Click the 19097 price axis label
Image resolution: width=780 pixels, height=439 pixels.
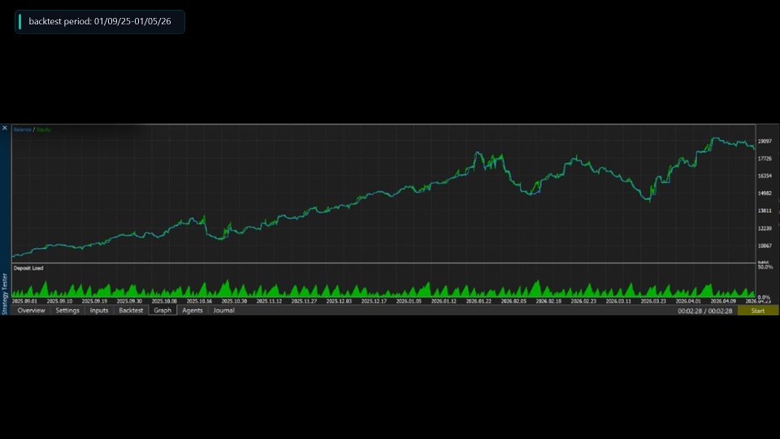[765, 141]
